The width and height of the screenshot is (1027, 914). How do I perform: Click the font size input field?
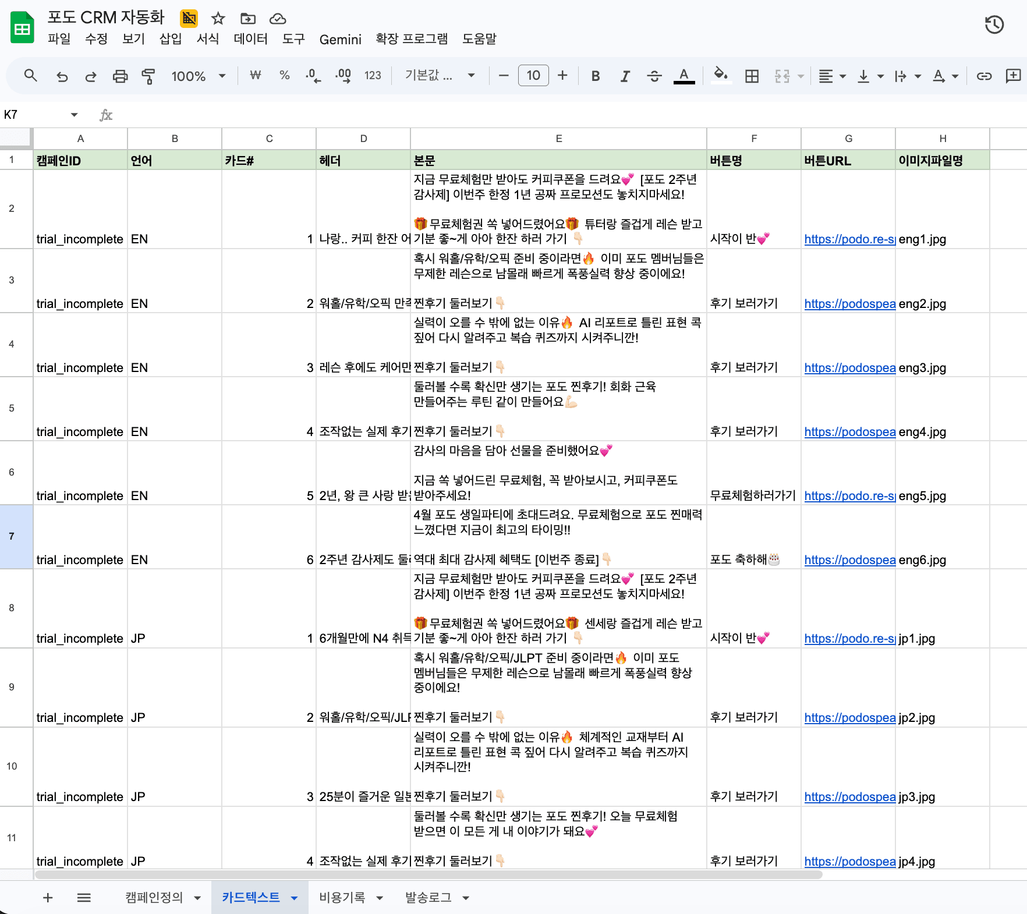click(533, 76)
